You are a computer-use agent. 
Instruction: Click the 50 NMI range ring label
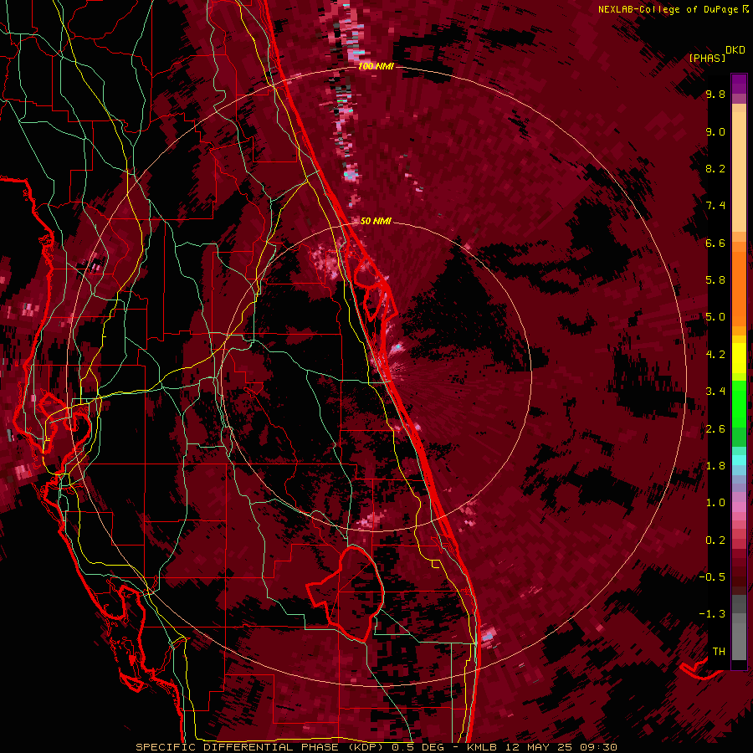coord(376,221)
